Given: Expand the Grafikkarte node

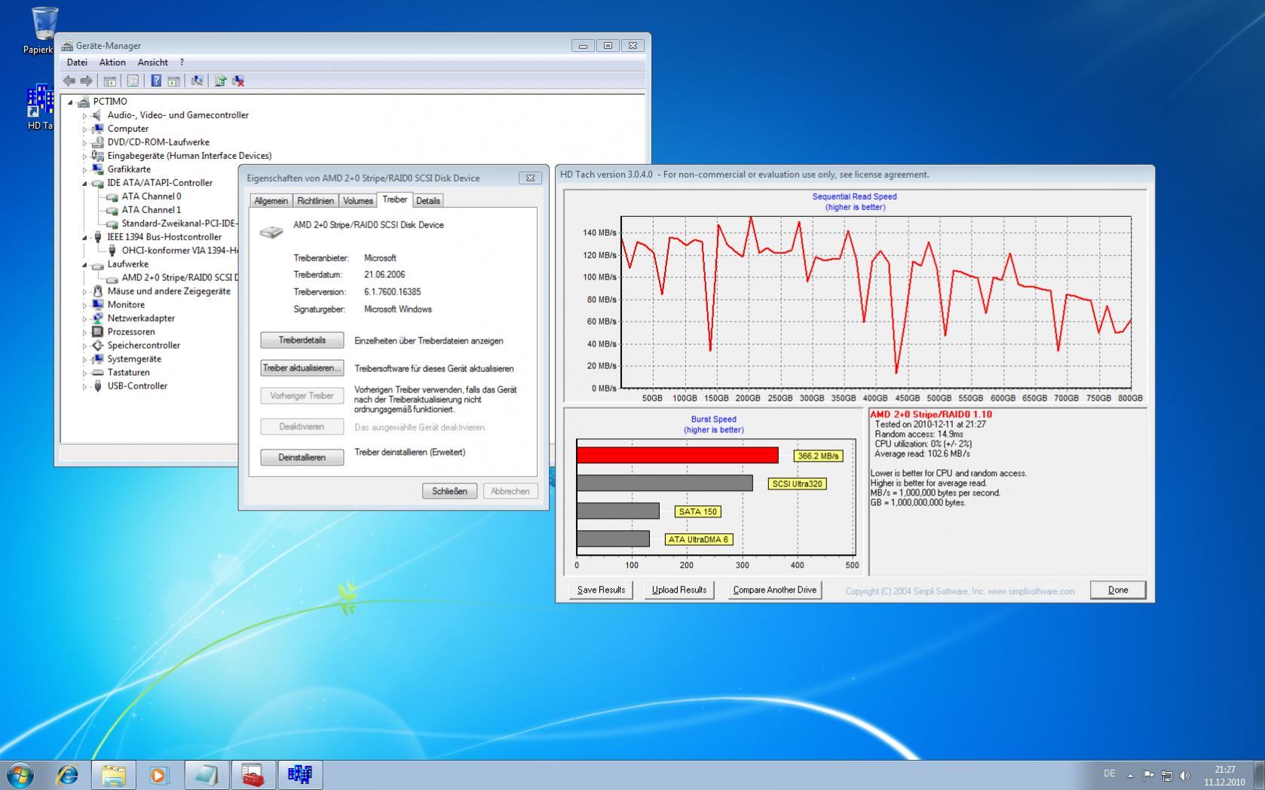Looking at the screenshot, I should [84, 169].
